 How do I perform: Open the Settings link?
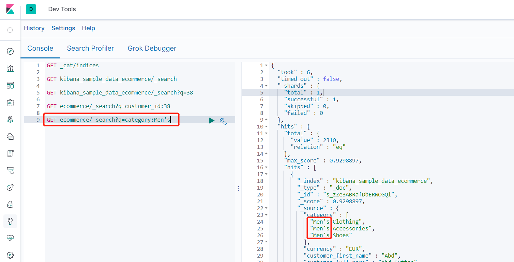tap(63, 28)
